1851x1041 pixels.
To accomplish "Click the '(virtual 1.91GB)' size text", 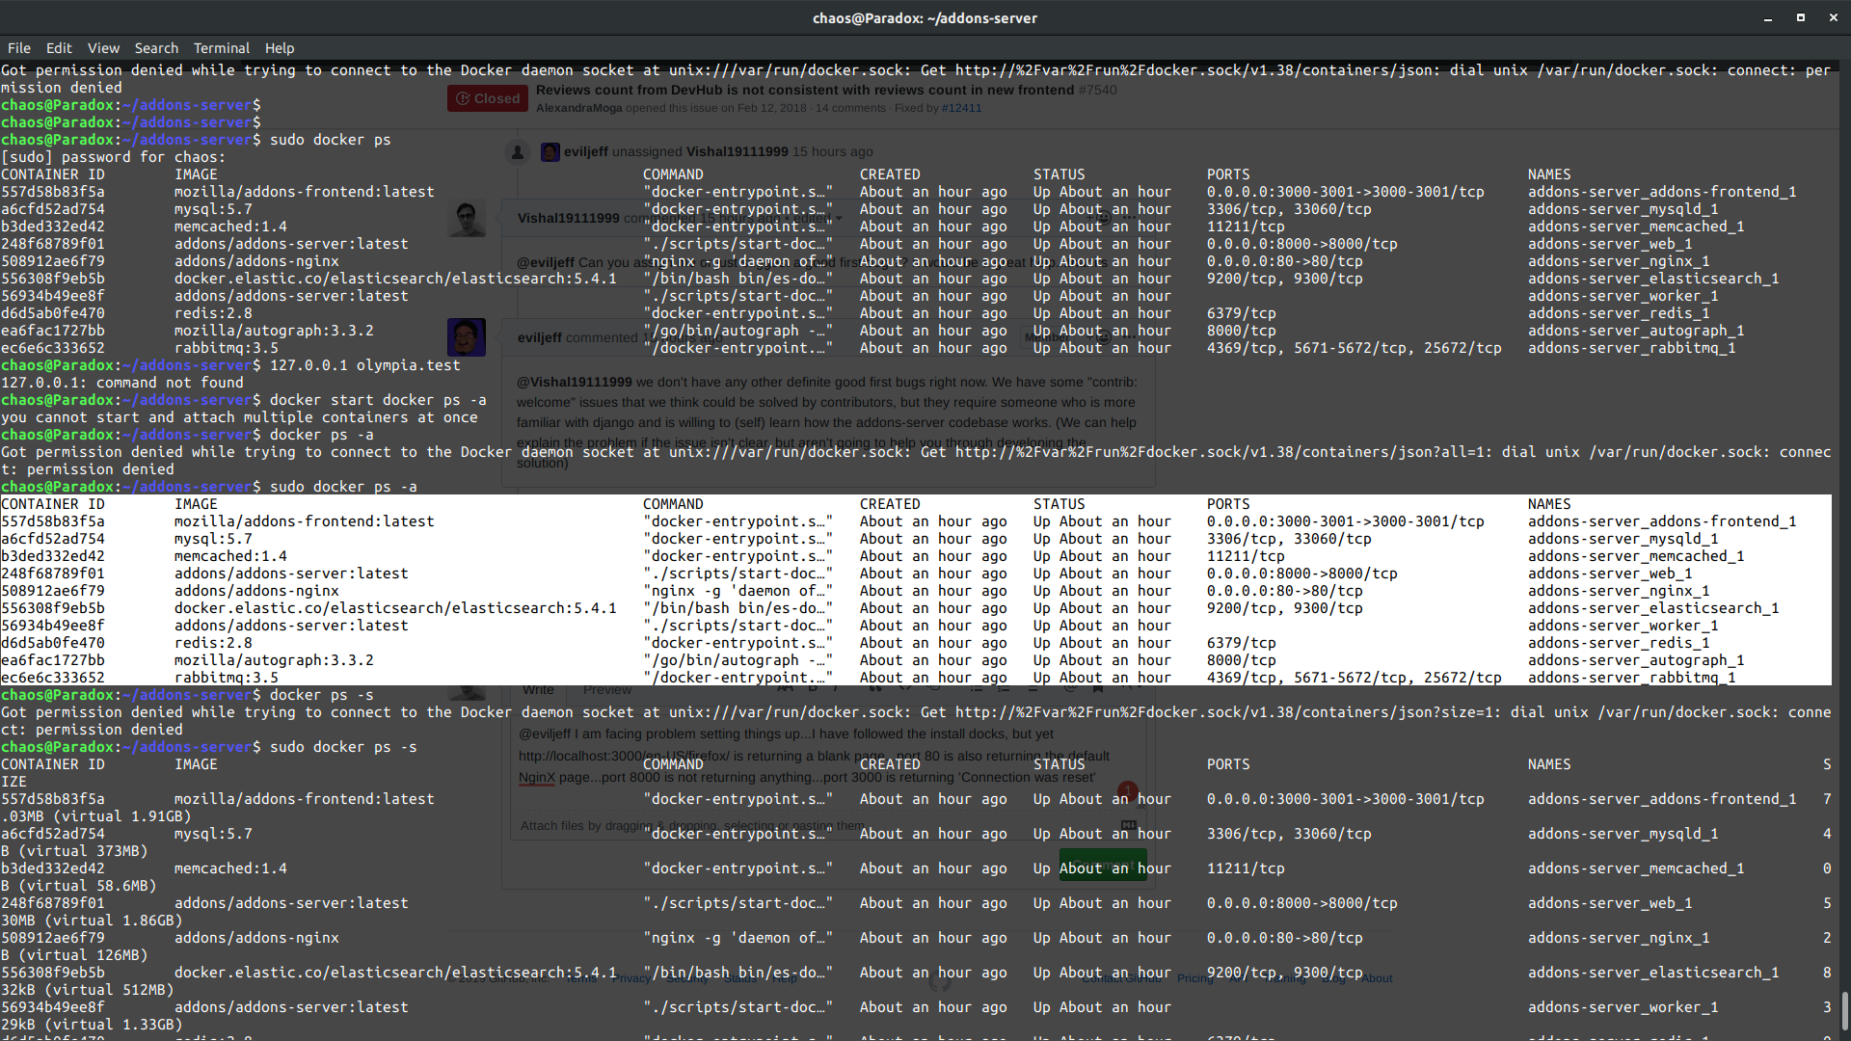I will (122, 816).
